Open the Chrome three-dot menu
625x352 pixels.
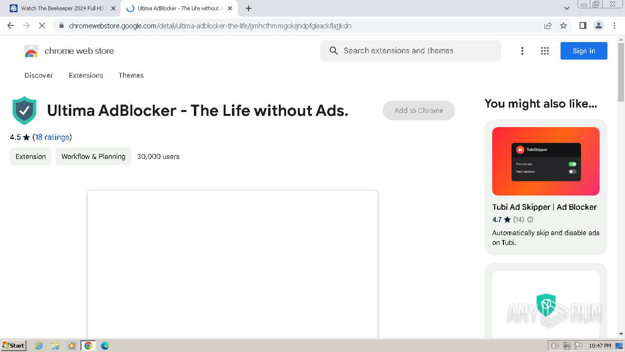point(614,25)
